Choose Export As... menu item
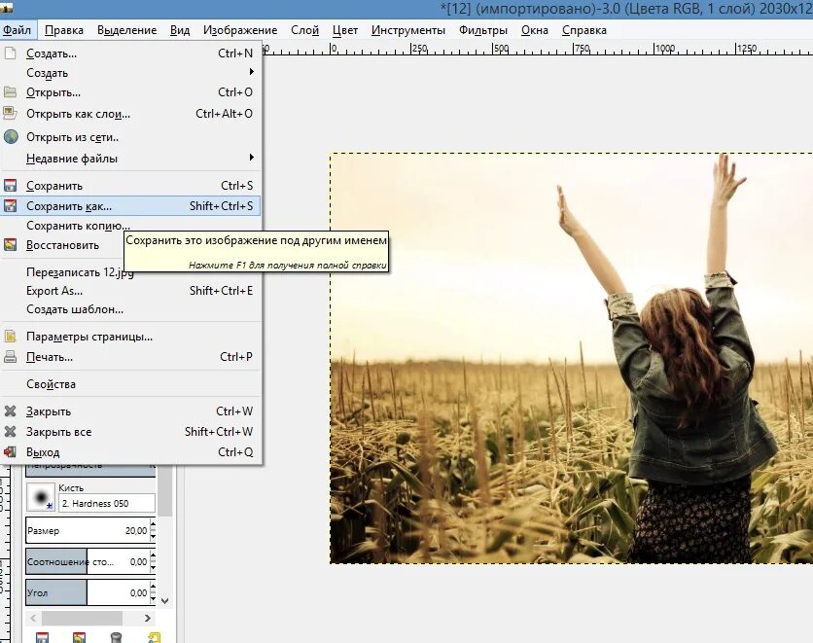The image size is (813, 643). 130,291
